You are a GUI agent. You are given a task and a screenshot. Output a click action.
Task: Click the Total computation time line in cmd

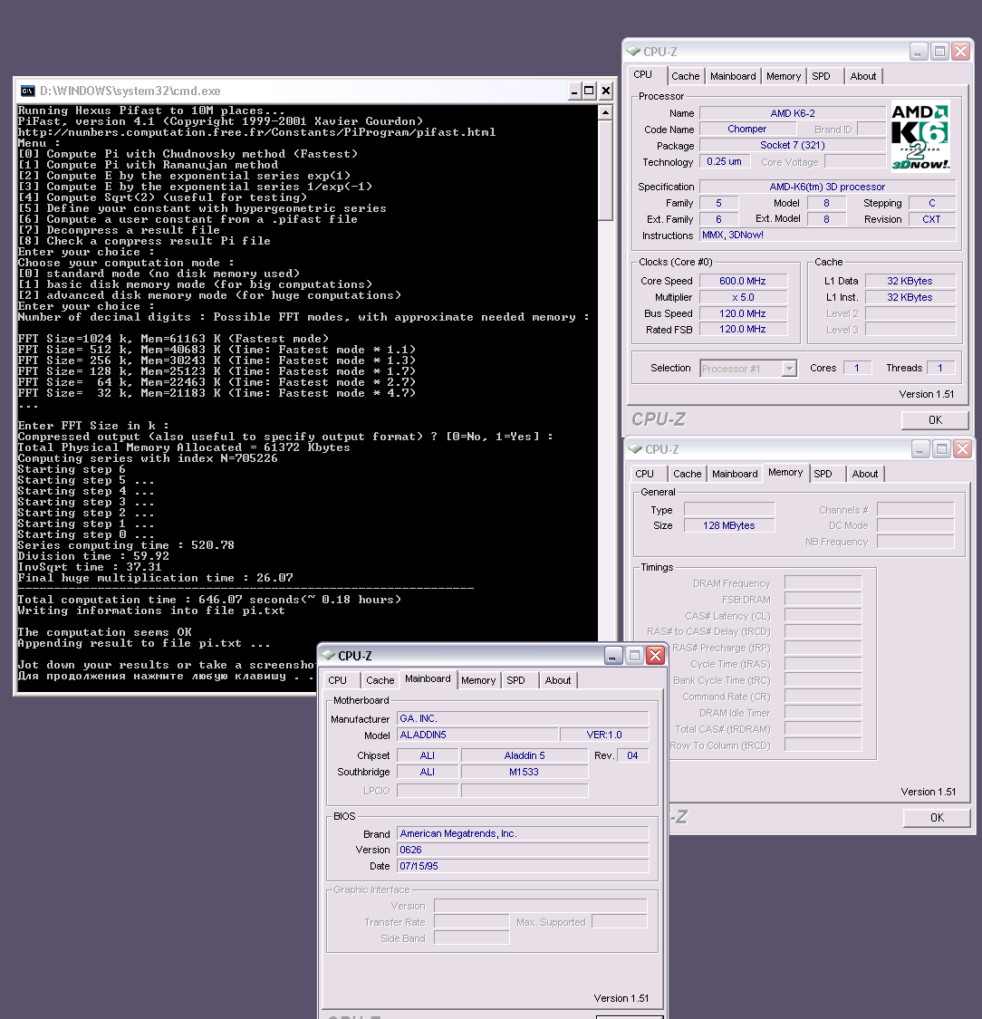point(209,600)
